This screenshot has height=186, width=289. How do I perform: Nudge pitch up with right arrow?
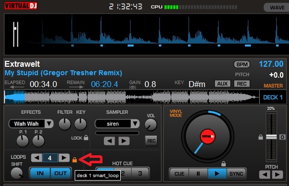(278, 175)
